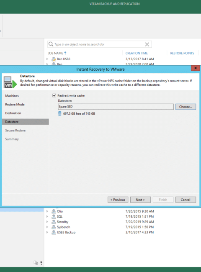Go to the Next wizard step
The image size is (201, 272).
pos(140,200)
